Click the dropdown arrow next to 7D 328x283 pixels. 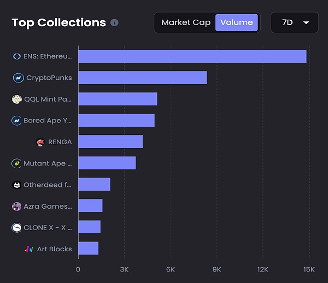306,22
